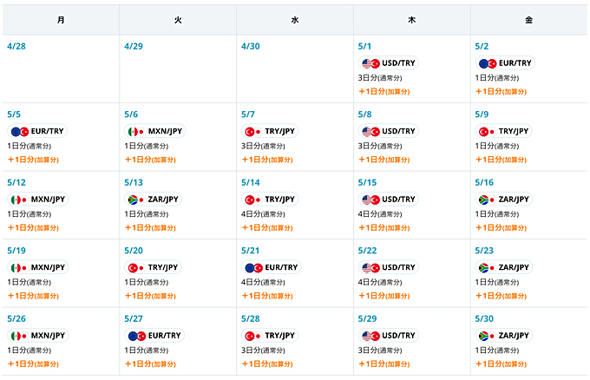Click the USD/TRY pair badge on 5/8

(x=389, y=131)
